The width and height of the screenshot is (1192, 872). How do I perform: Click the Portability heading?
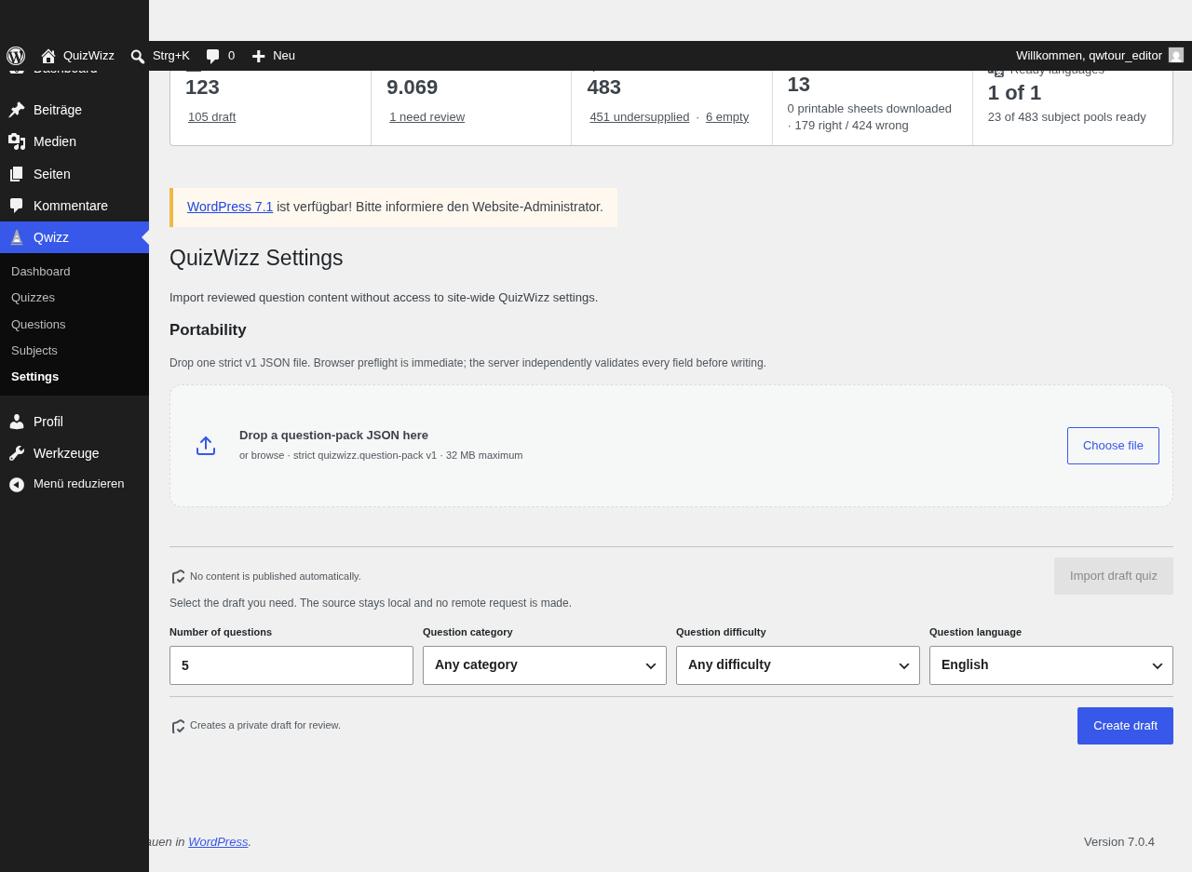click(208, 330)
